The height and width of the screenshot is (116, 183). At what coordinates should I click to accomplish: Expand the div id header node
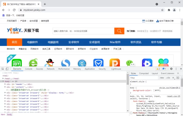point(5,84)
